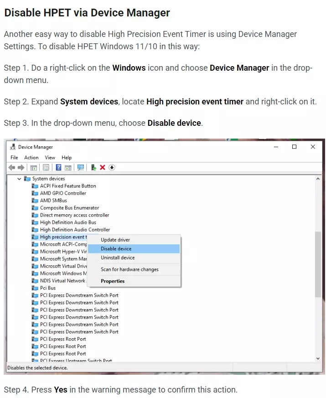Click the Device Manager title bar icon
Screen dimensions: 326x398
tap(13, 147)
